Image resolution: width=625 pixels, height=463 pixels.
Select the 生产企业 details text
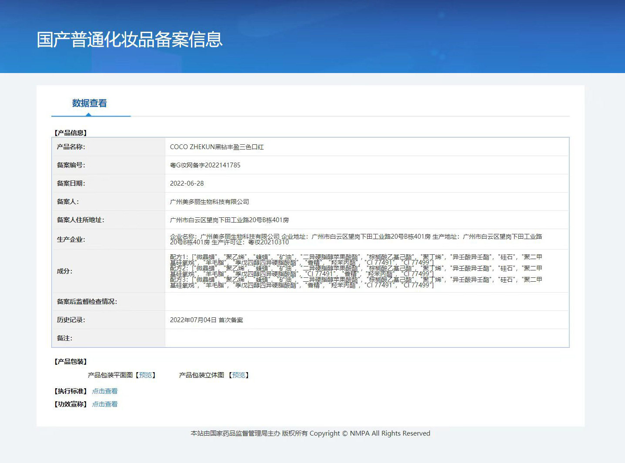click(356, 239)
